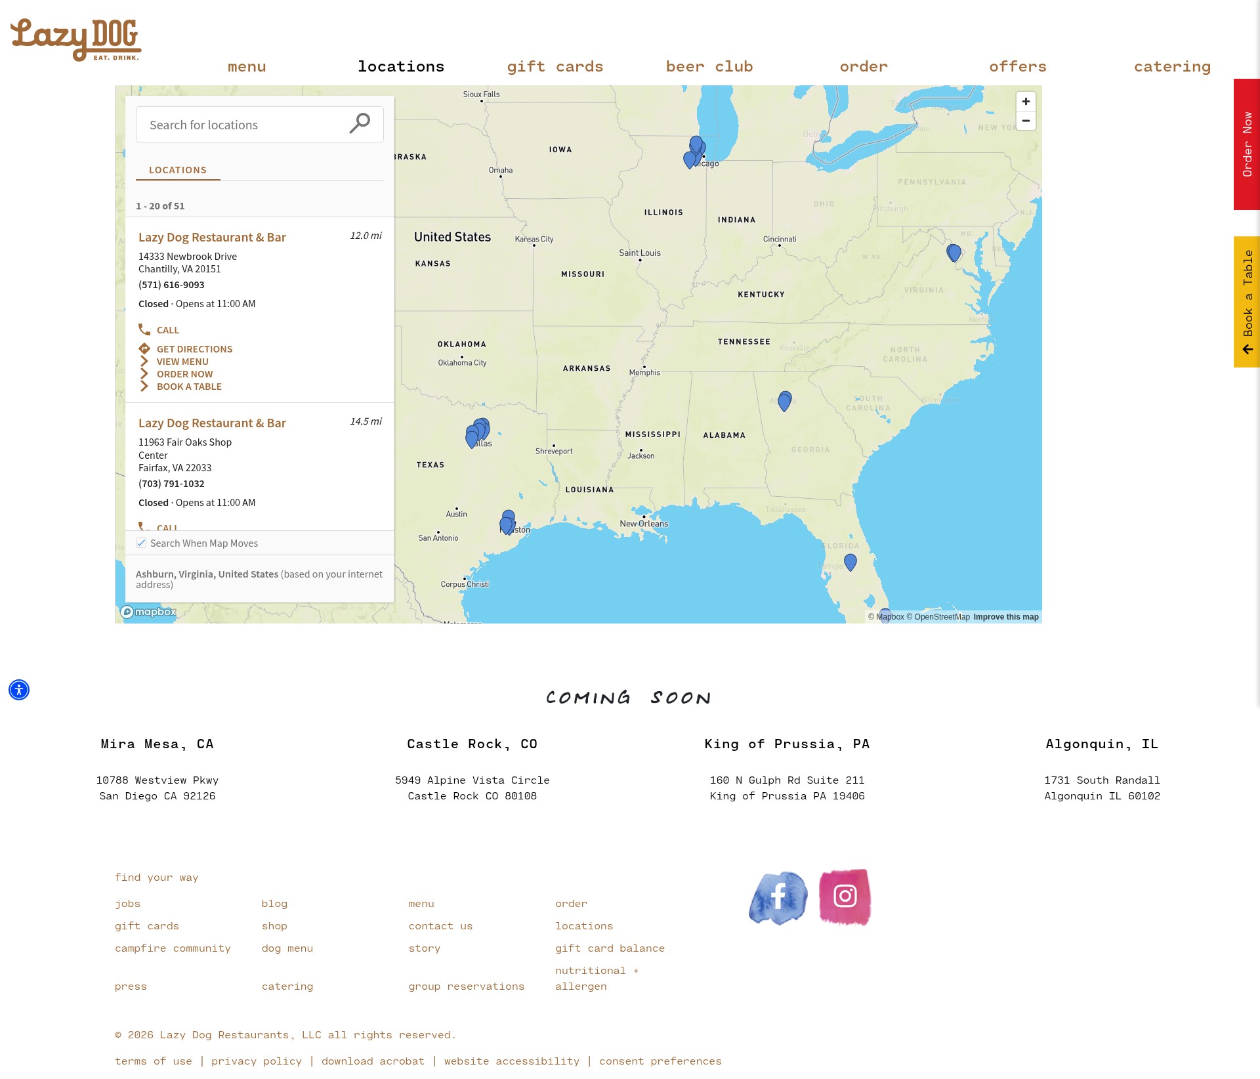Zoom out on the map
The image size is (1260, 1079).
coord(1026,121)
